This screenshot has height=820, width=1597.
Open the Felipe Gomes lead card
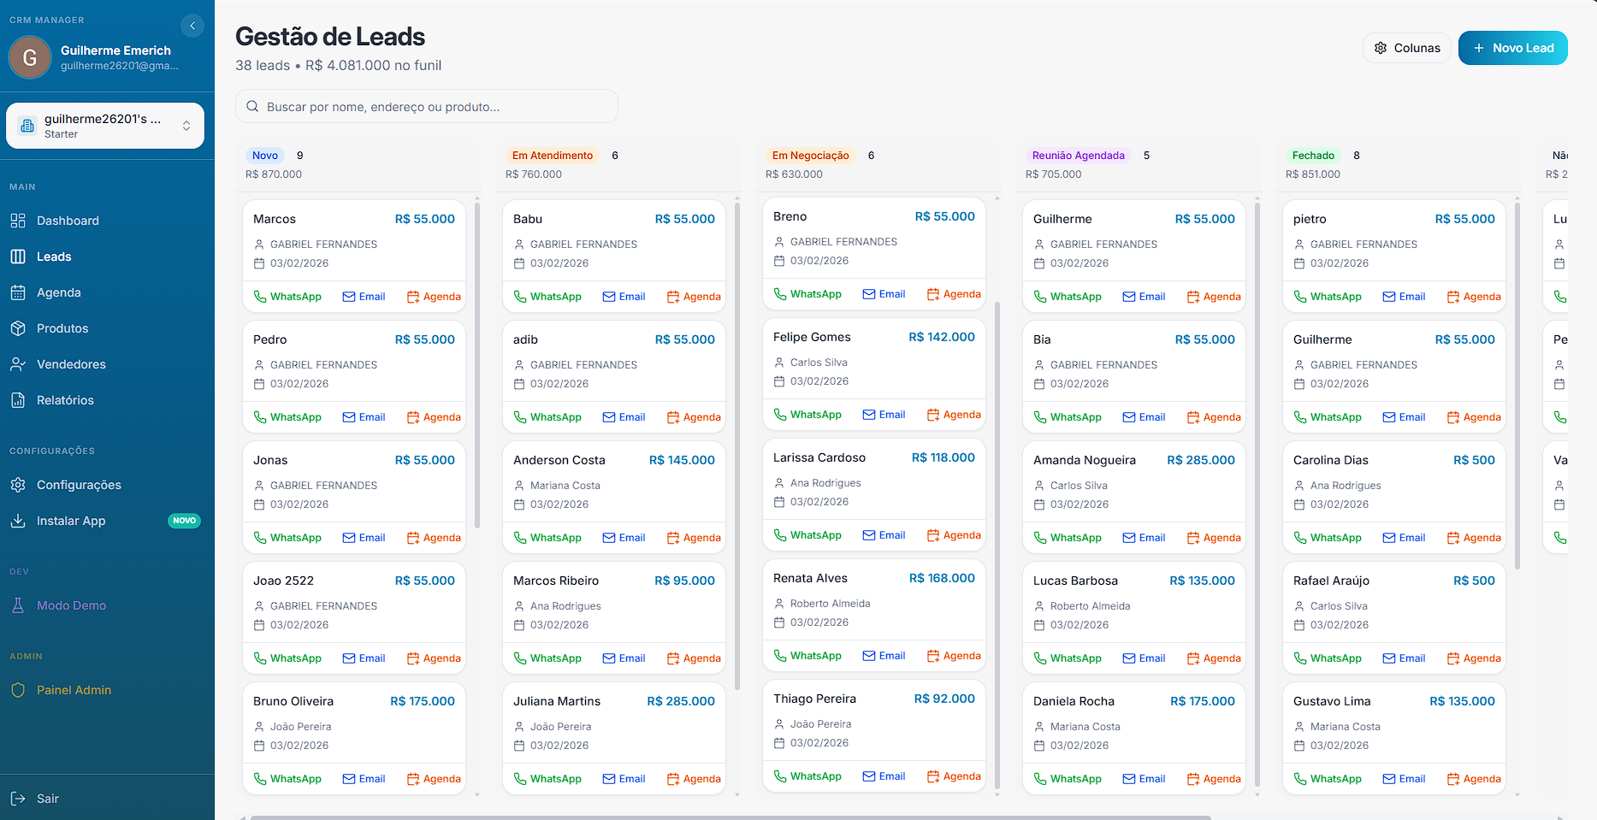873,375
